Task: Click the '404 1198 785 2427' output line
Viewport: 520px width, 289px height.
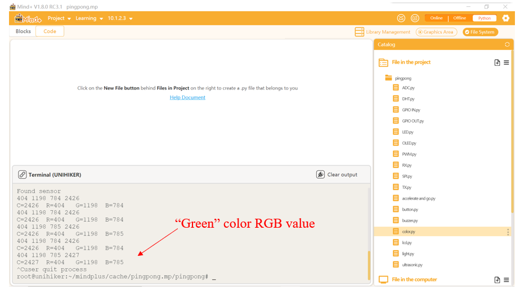Action: 48,255
